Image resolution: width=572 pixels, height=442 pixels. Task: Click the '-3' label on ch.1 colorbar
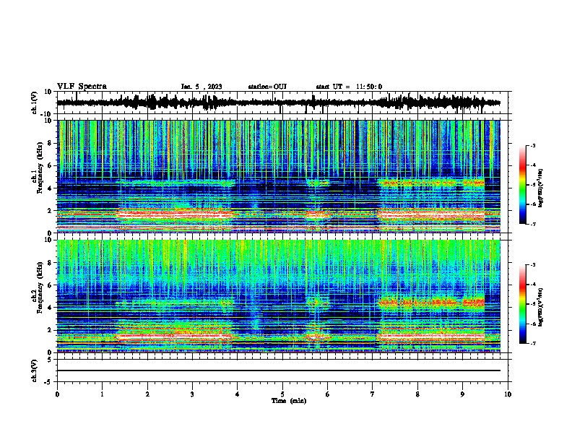tap(532, 145)
